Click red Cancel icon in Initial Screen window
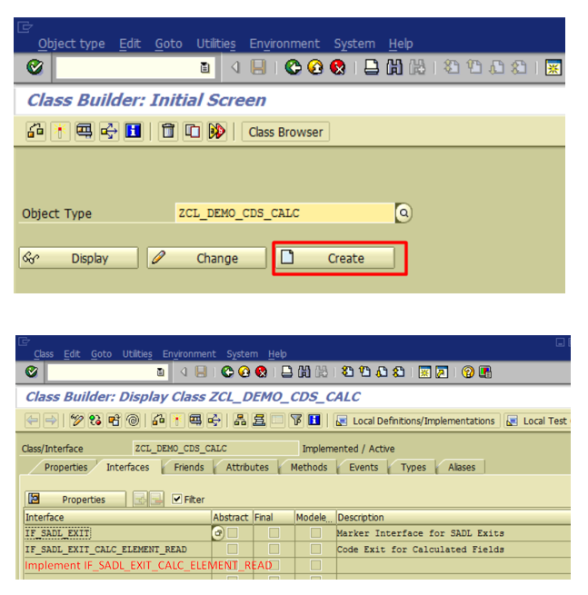This screenshot has width=588, height=595. pos(337,67)
